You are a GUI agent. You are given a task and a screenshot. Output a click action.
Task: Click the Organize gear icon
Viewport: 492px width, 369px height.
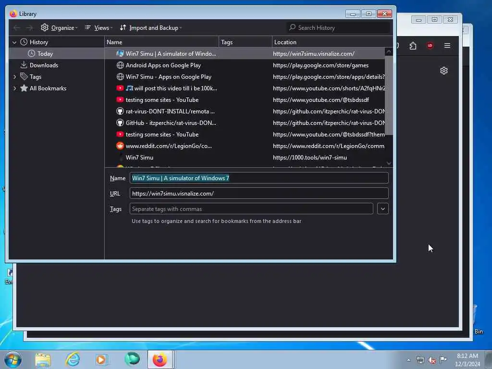pos(45,27)
